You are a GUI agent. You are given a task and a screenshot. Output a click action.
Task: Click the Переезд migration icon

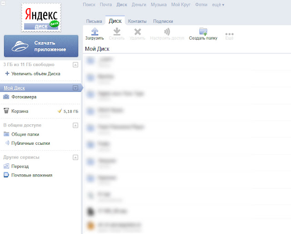[x=6, y=166]
